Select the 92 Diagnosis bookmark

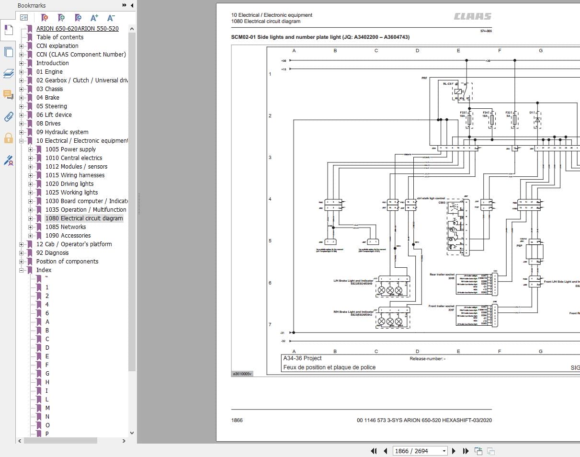[x=53, y=253]
